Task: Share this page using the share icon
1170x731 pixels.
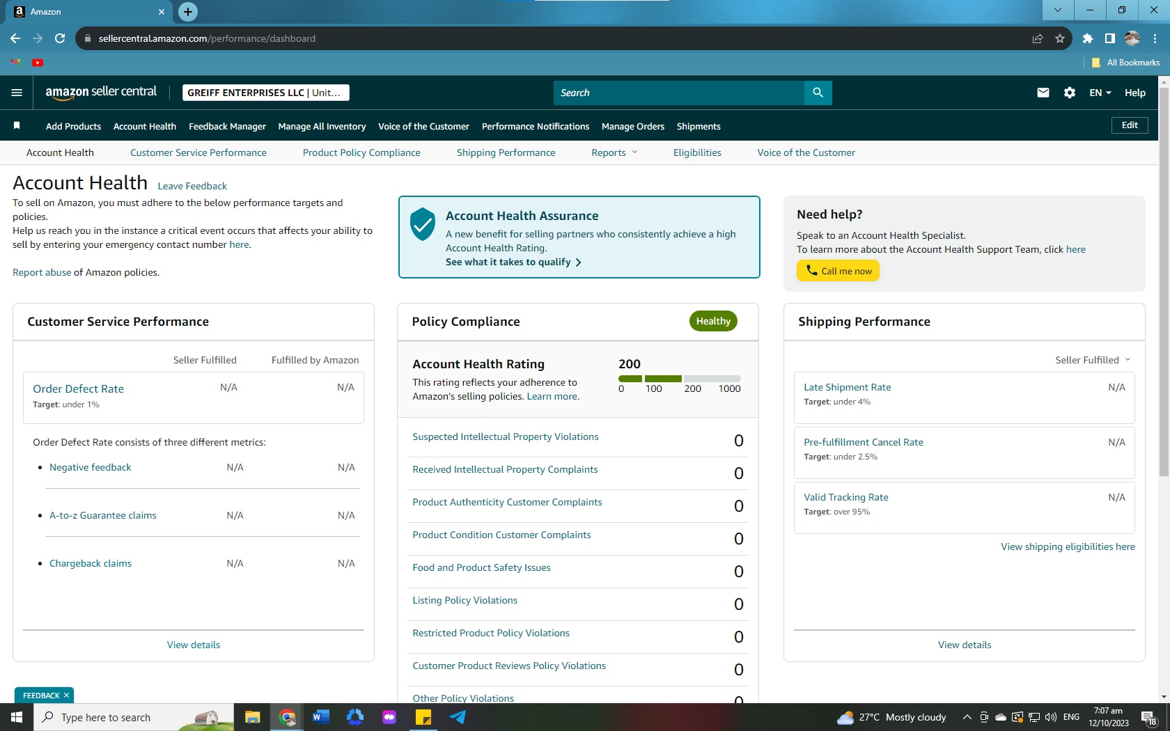Action: (x=1037, y=38)
